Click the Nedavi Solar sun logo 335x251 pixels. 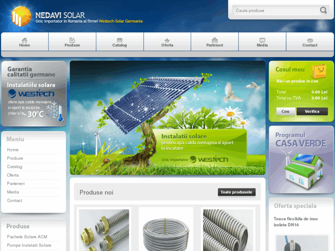coord(21,16)
